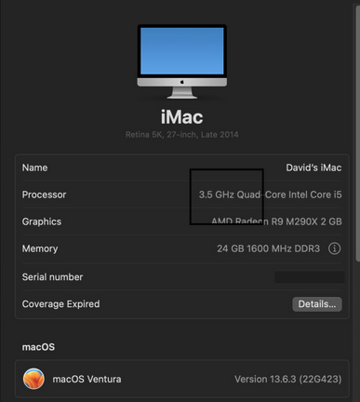360x402 pixels.
Task: Click the Name label
Action: (x=34, y=167)
